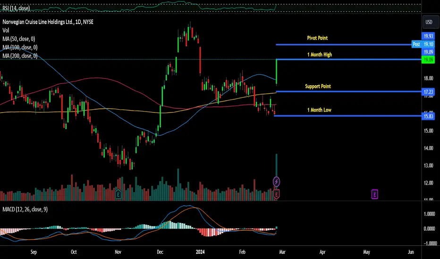Image resolution: width=440 pixels, height=259 pixels.
Task: Click the 19.93 price label on axis
Action: click(428, 36)
